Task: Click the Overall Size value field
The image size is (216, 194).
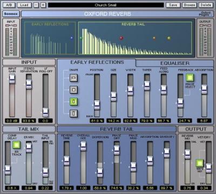Action: click(x=83, y=188)
